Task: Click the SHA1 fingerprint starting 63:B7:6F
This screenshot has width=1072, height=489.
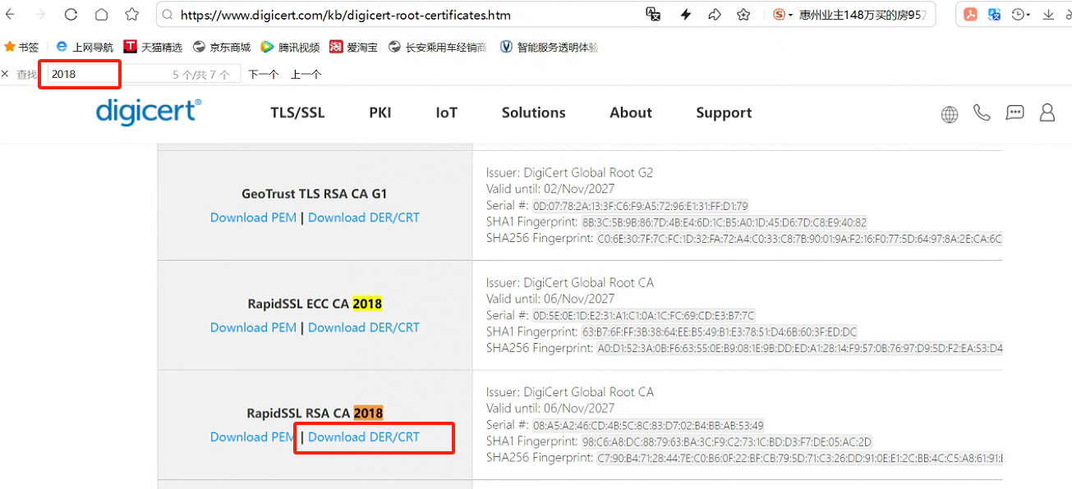Action: pyautogui.click(x=720, y=332)
